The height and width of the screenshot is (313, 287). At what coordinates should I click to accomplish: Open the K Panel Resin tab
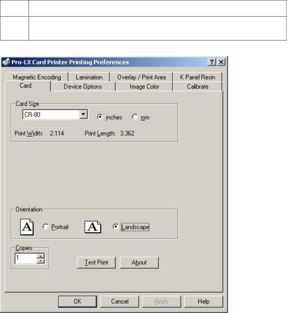[197, 77]
